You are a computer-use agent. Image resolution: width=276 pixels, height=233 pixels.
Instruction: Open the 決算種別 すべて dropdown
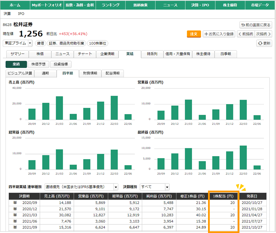pos(155,187)
